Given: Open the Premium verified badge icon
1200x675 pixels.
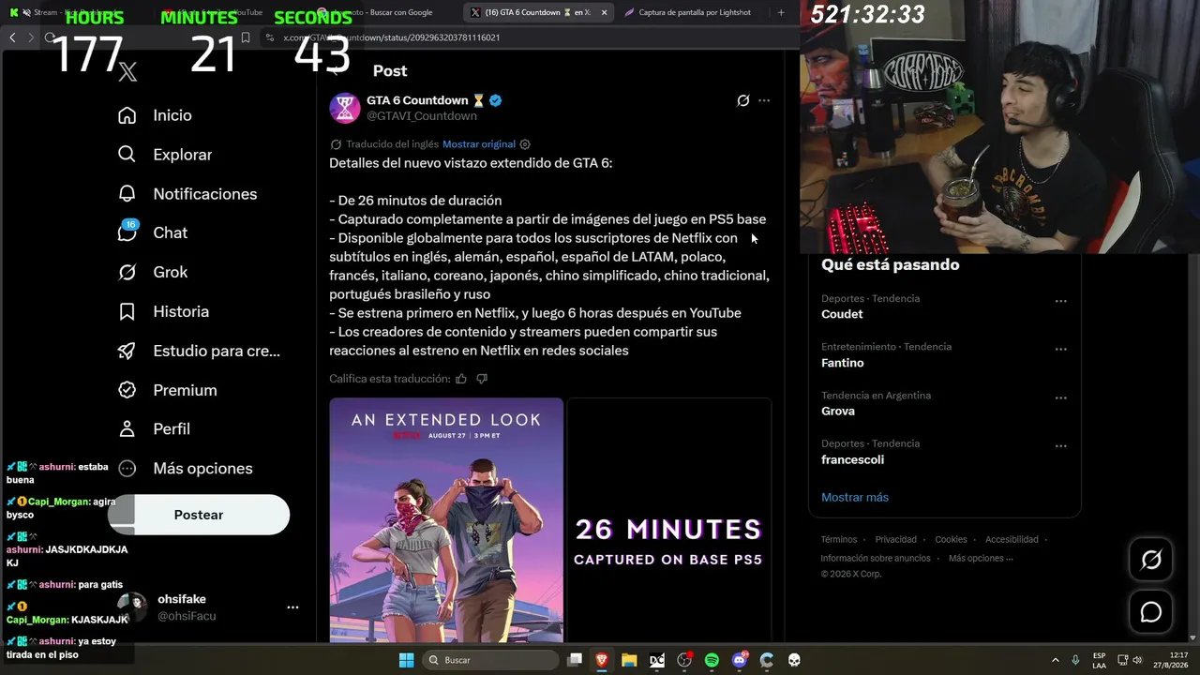Looking at the screenshot, I should [x=127, y=390].
